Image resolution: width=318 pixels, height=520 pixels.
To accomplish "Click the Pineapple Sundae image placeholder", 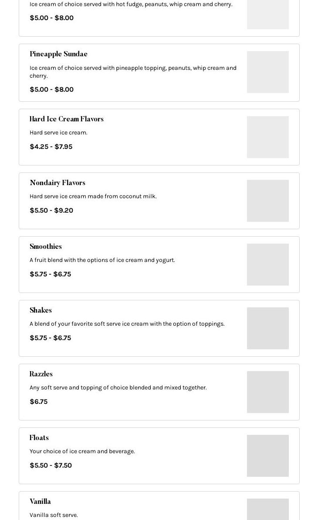I will tap(267, 72).
